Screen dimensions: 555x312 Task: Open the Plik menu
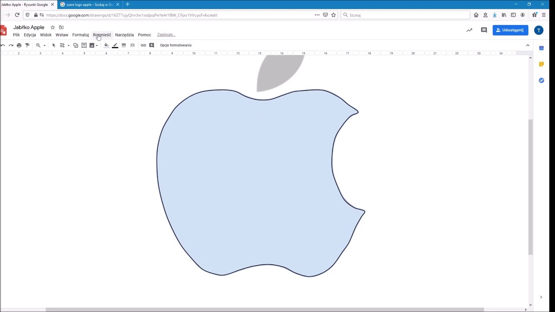point(16,35)
